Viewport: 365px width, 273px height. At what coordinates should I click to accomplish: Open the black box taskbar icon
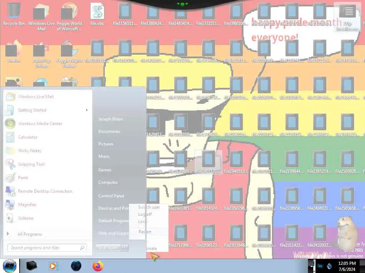[x=32, y=266]
